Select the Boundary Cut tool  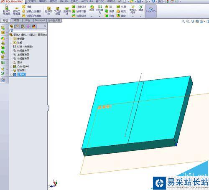(79, 16)
